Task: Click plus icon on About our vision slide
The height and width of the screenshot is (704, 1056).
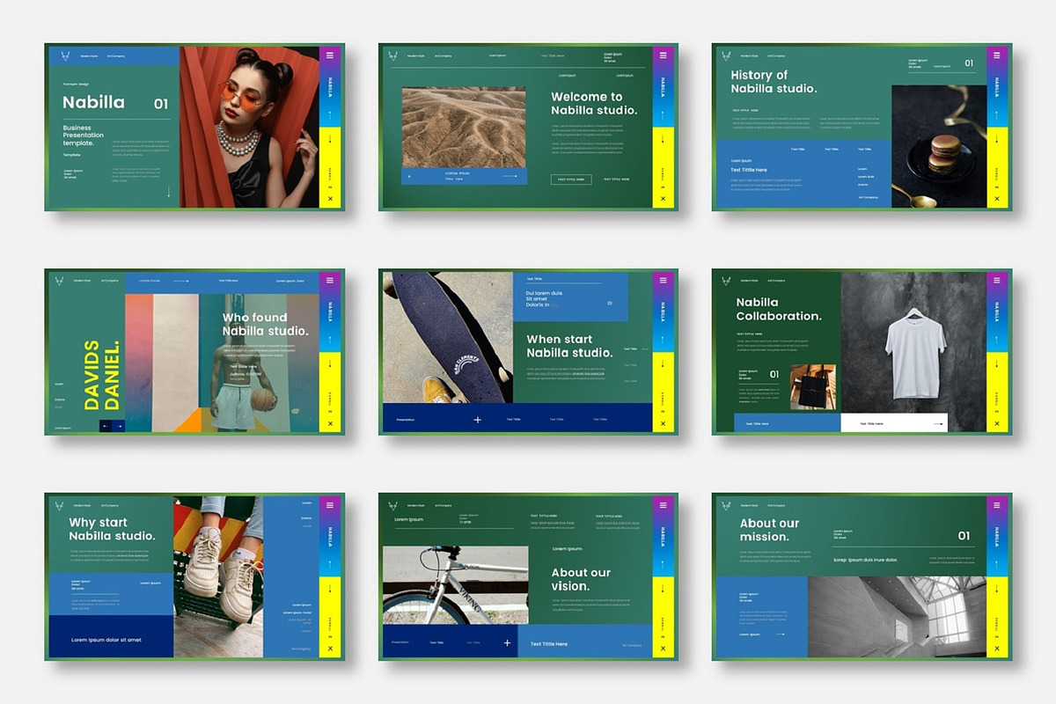Action: point(507,642)
